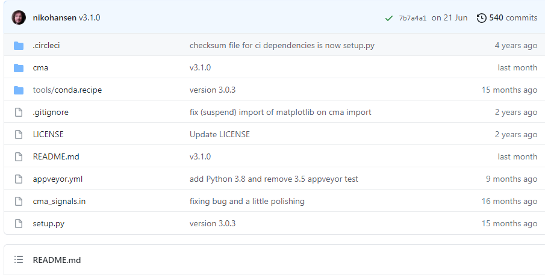Viewport: 545px width, 275px height.
Task: Open the cma directory
Action: tap(40, 68)
